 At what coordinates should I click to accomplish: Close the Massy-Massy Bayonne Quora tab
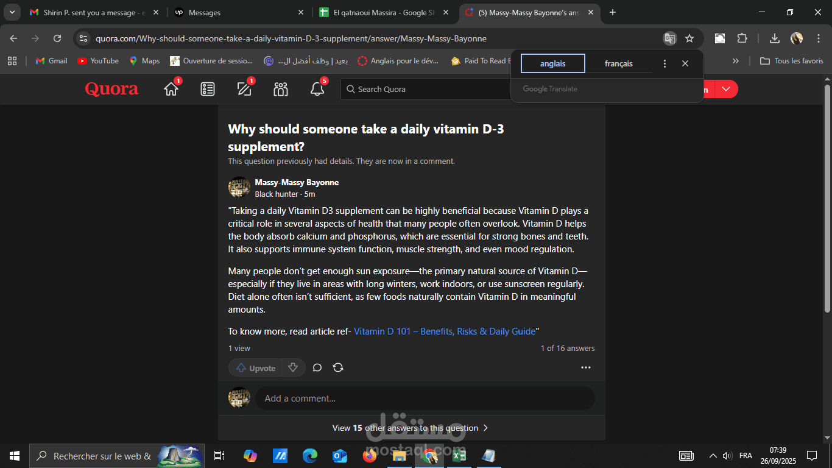tap(591, 12)
